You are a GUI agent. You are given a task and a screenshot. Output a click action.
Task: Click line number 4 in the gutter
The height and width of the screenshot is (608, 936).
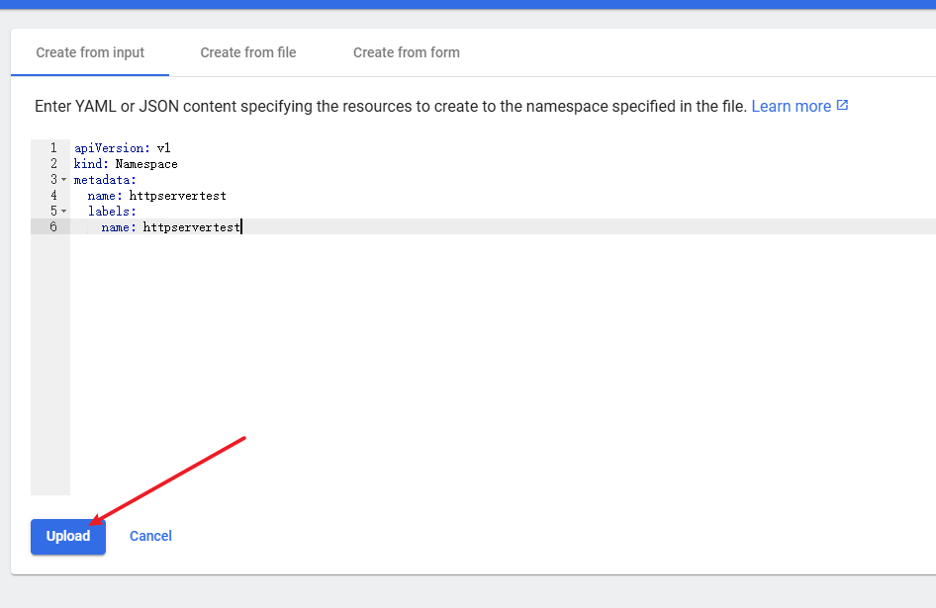click(52, 196)
